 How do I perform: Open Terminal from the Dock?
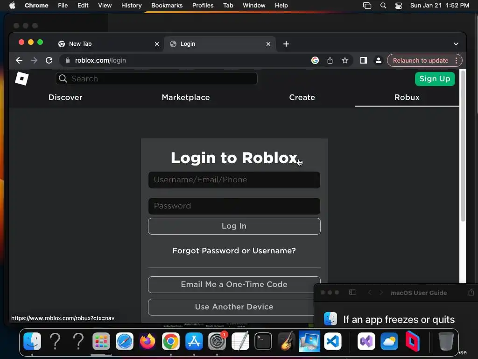click(263, 341)
